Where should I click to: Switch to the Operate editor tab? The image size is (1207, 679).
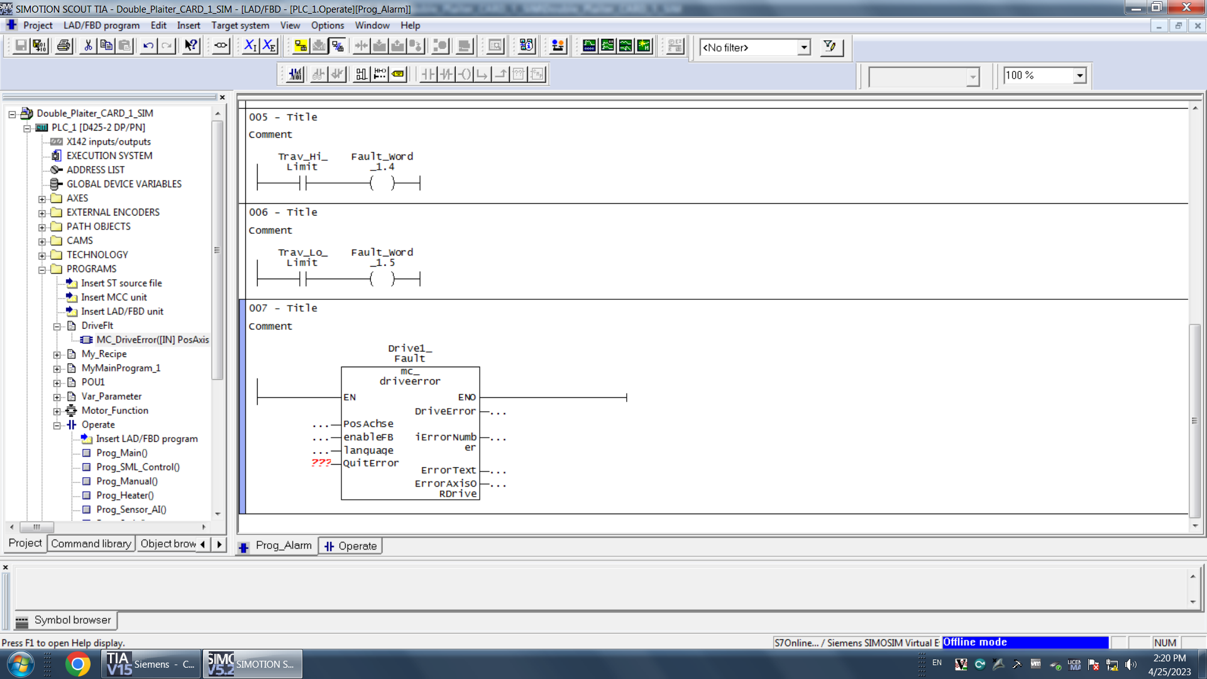pyautogui.click(x=351, y=546)
